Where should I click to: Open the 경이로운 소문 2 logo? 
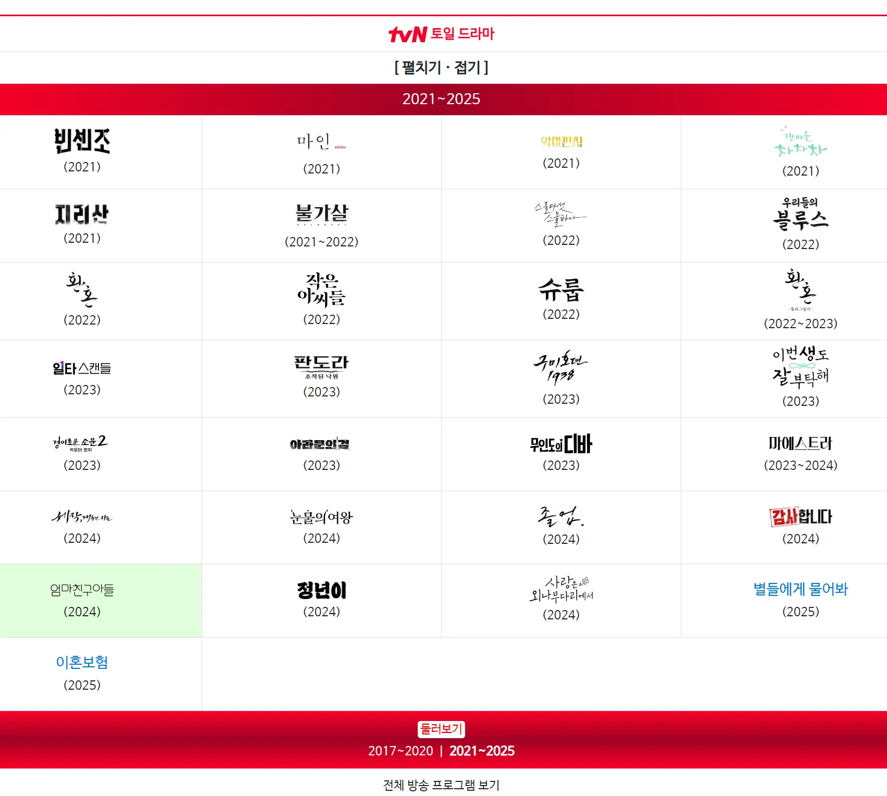(x=81, y=443)
